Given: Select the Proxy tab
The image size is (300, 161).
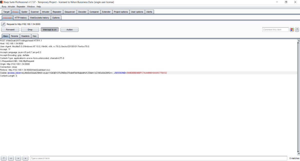Looking at the screenshot, I should 15,12.
